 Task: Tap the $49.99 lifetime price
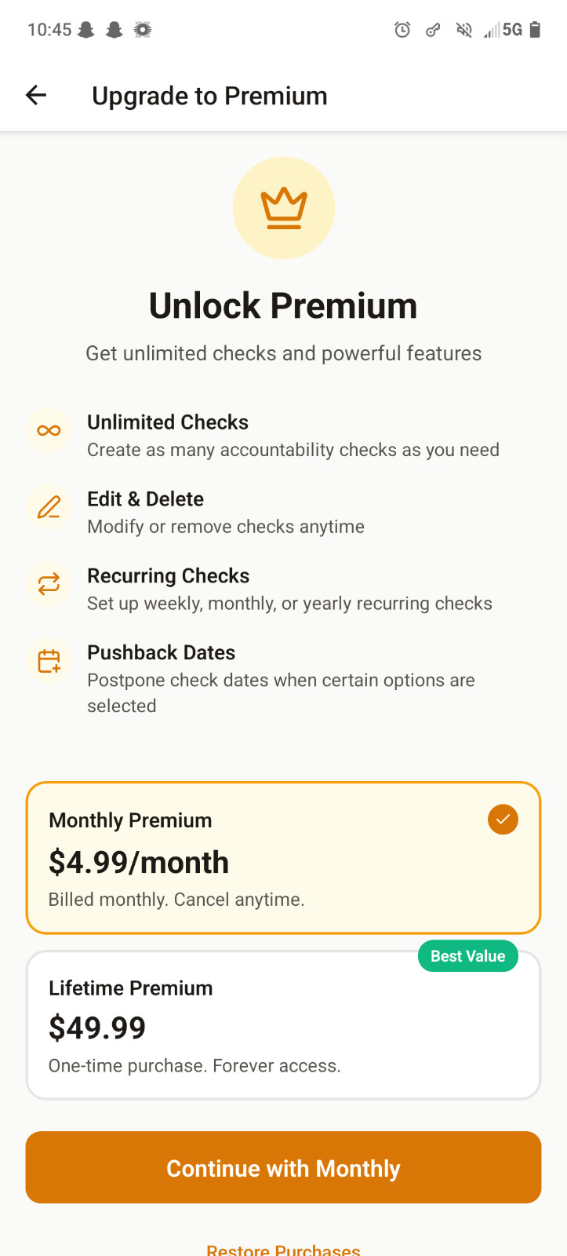97,1028
